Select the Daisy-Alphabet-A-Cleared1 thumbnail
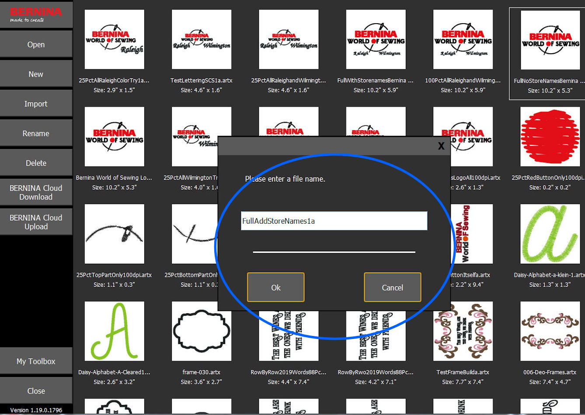Image resolution: width=585 pixels, height=415 pixels. coord(115,331)
